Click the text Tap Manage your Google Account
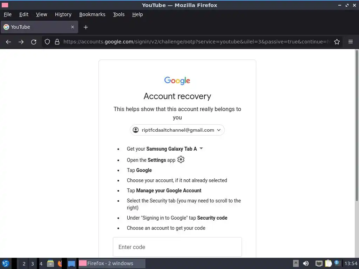The image size is (359, 269). (x=164, y=191)
